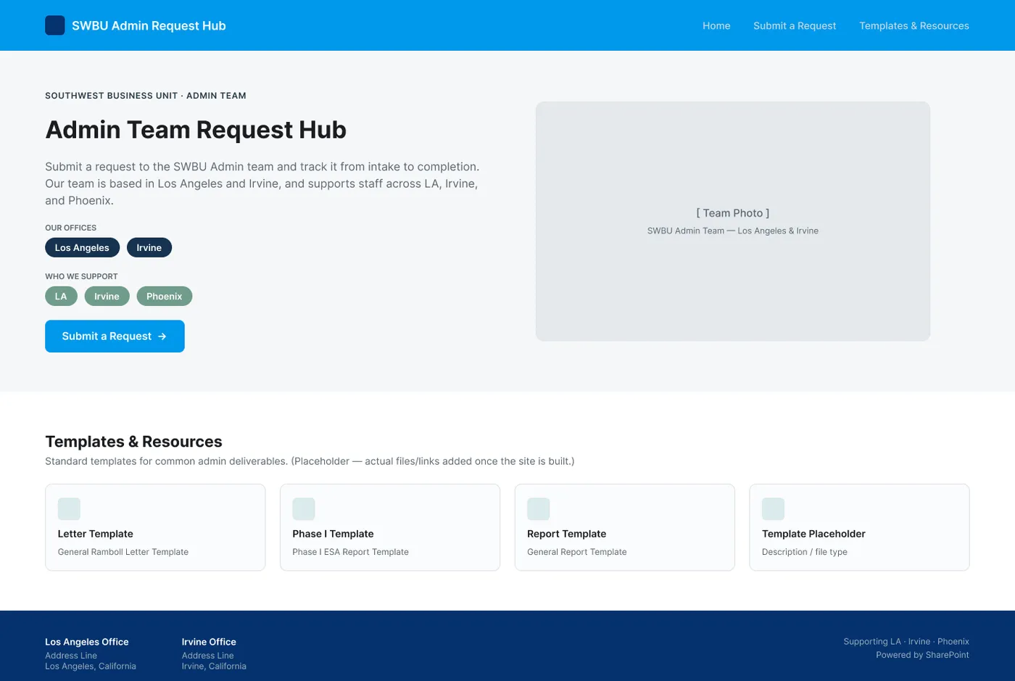Viewport: 1015px width, 681px height.
Task: Click the Team Photo placeholder image
Action: 732,221
